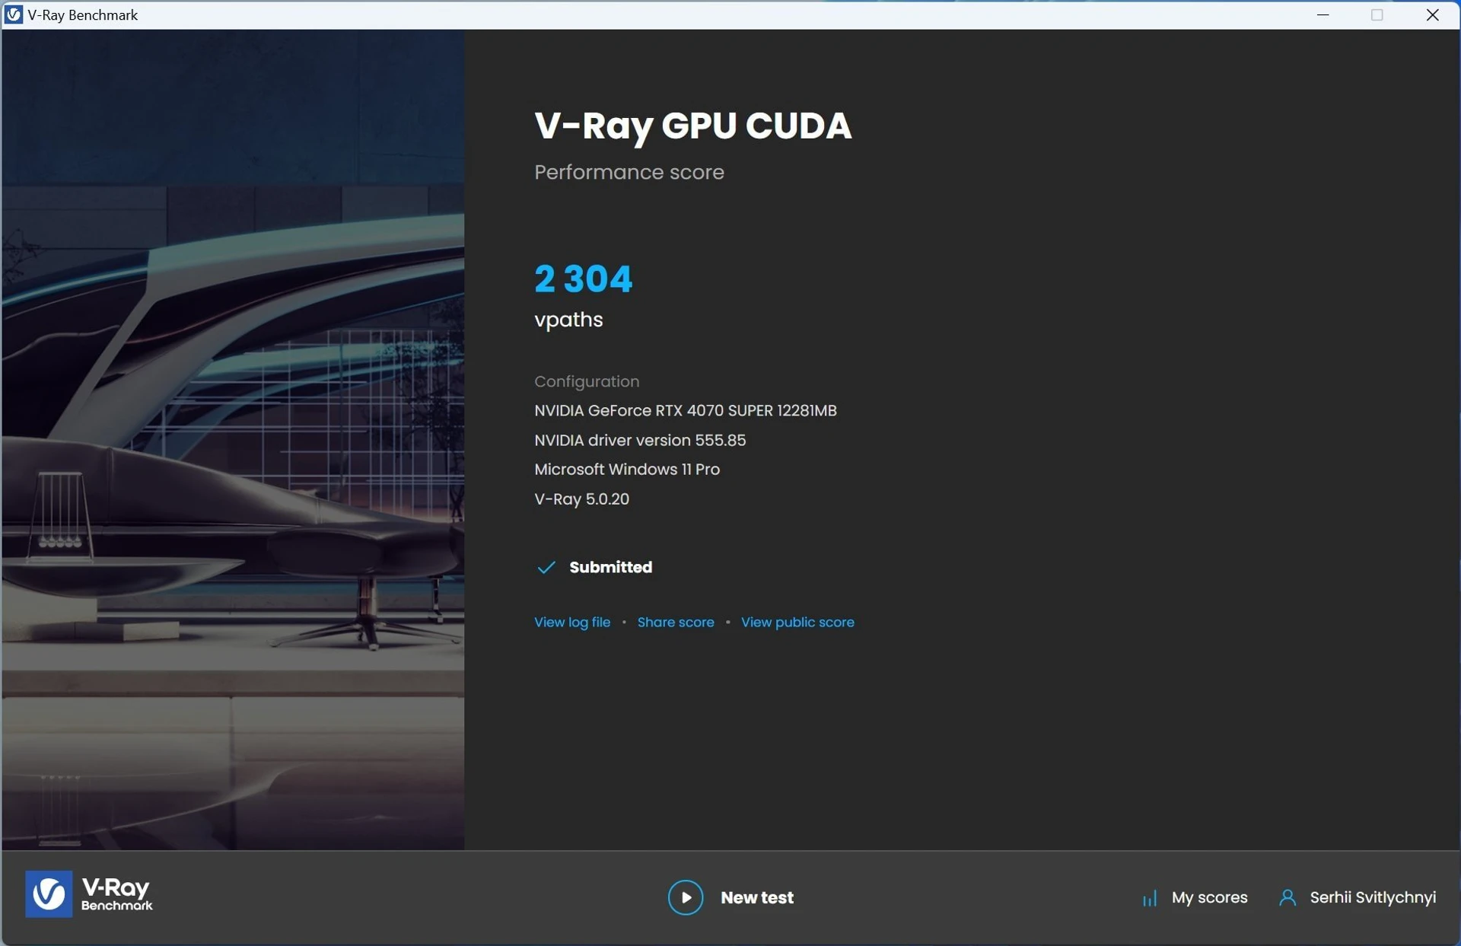This screenshot has height=946, width=1461.
Task: Click the Submitted status text
Action: [610, 567]
